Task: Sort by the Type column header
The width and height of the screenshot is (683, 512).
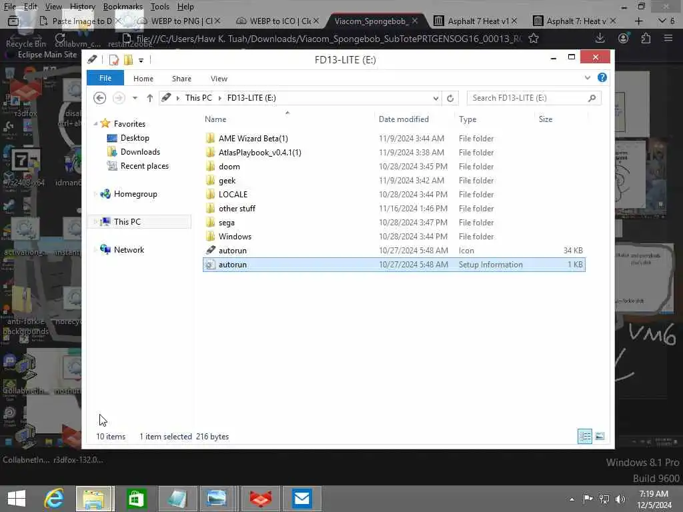Action: 468,119
